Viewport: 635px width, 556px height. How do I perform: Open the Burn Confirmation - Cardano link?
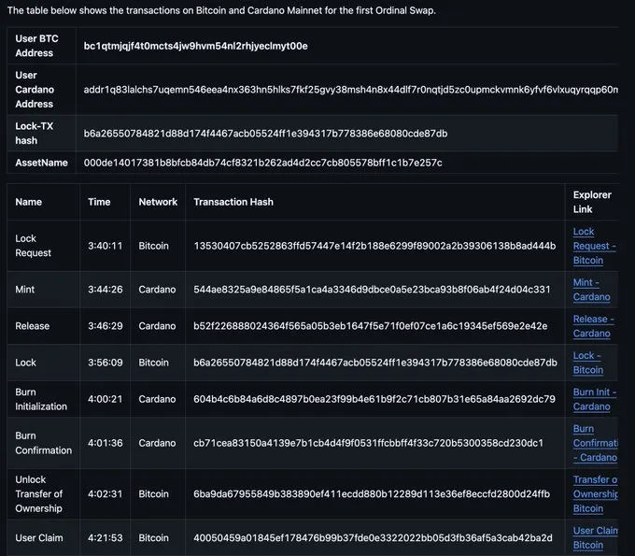pyautogui.click(x=596, y=443)
